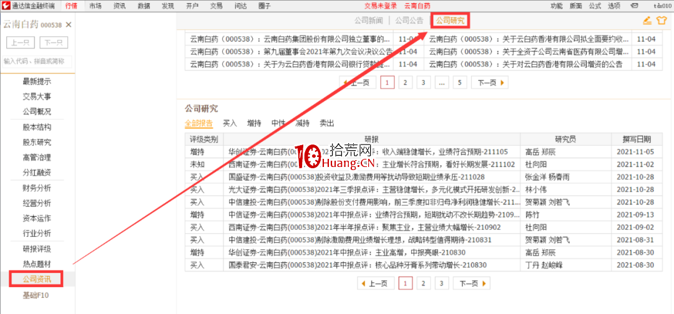Open the 发现 menu
Image resolution: width=674 pixels, height=314 pixels.
168,6
